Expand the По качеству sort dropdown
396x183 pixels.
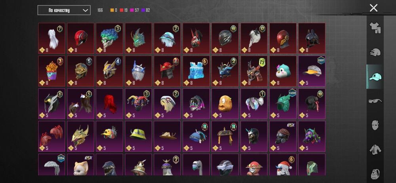(64, 10)
